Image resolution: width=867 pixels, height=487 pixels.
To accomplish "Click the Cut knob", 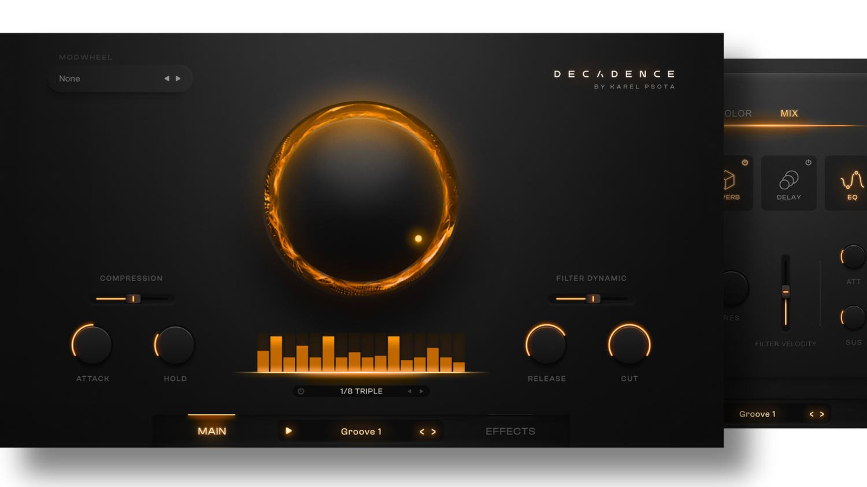I will [629, 345].
